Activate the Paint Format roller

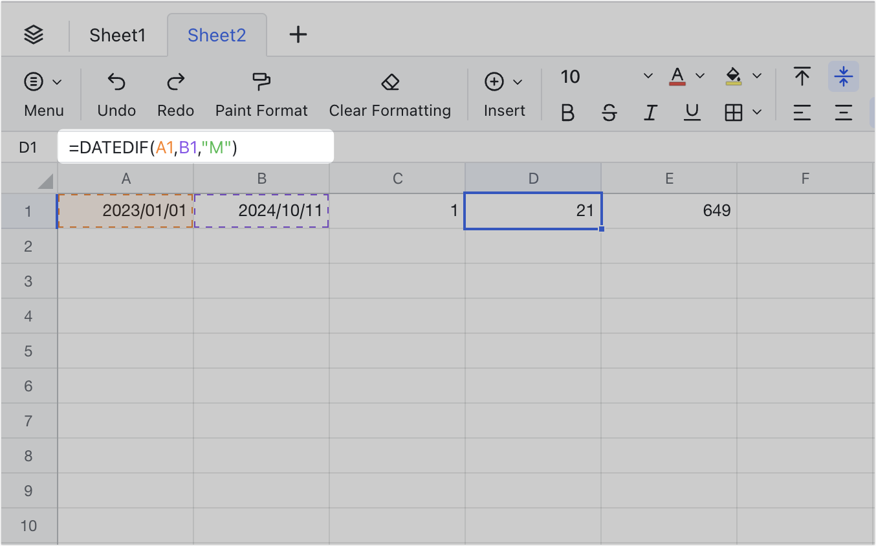point(261,82)
